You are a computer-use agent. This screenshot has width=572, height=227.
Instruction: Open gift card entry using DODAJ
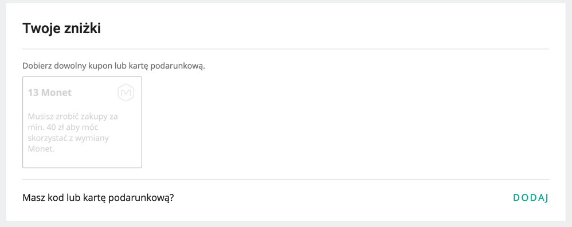coord(531,198)
